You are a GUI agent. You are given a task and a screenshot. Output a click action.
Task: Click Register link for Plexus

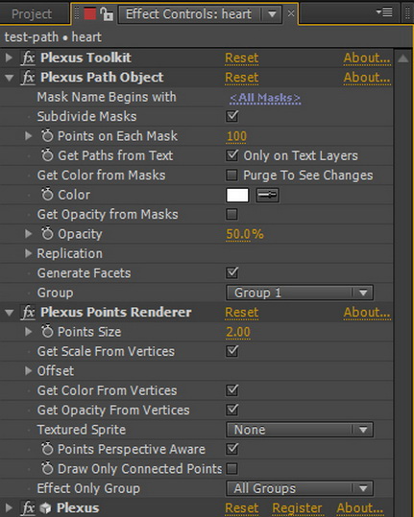(297, 508)
